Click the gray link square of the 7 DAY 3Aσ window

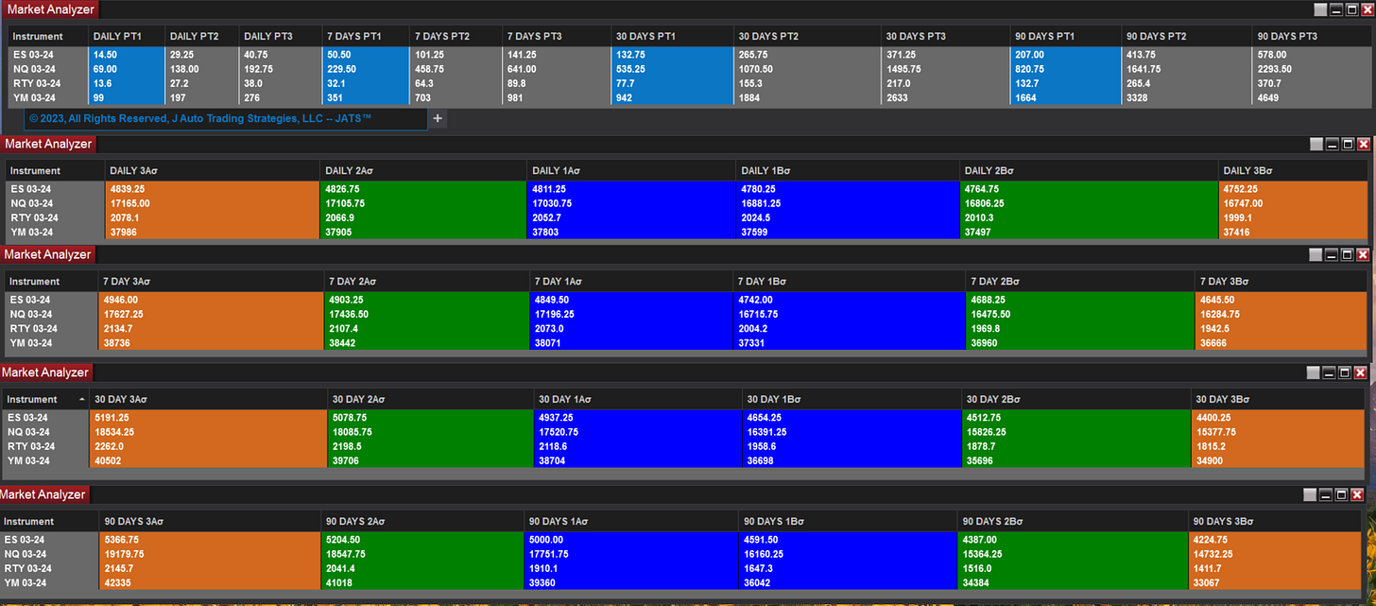[1316, 255]
